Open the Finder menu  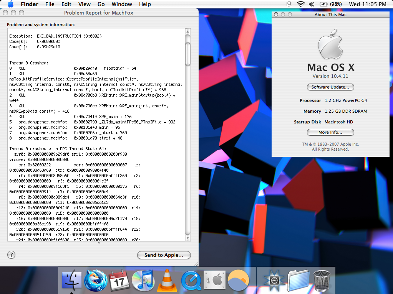pyautogui.click(x=29, y=4)
